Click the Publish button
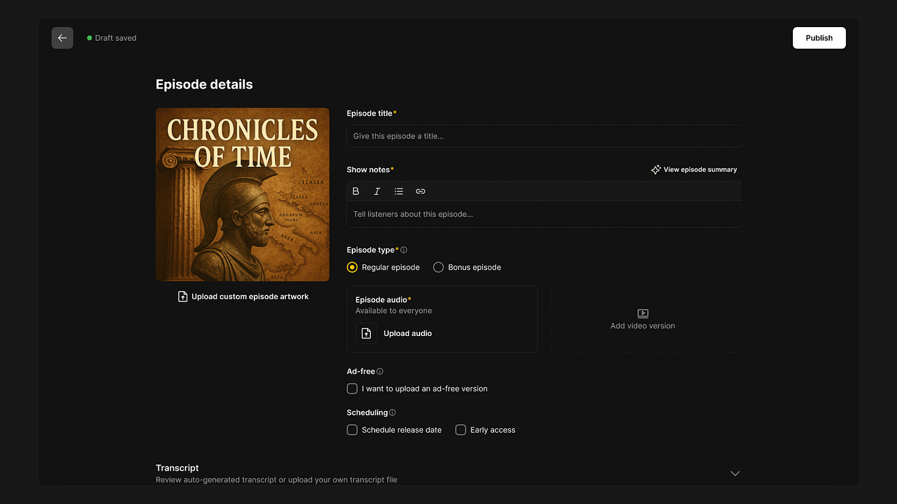Viewport: 897px width, 504px height. click(x=819, y=38)
